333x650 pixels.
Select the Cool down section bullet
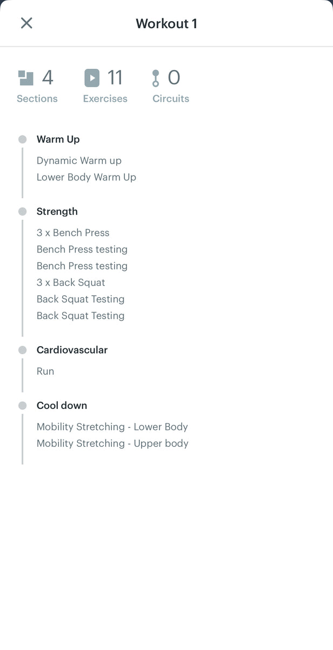pos(23,405)
